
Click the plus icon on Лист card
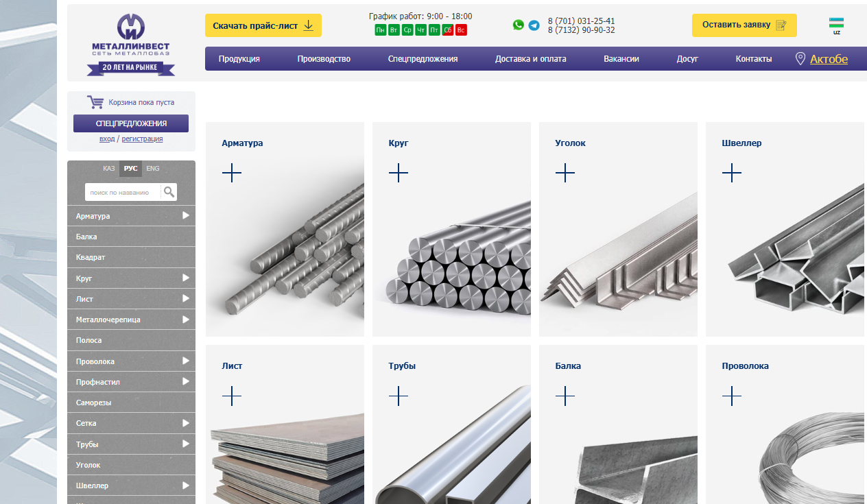pos(232,396)
